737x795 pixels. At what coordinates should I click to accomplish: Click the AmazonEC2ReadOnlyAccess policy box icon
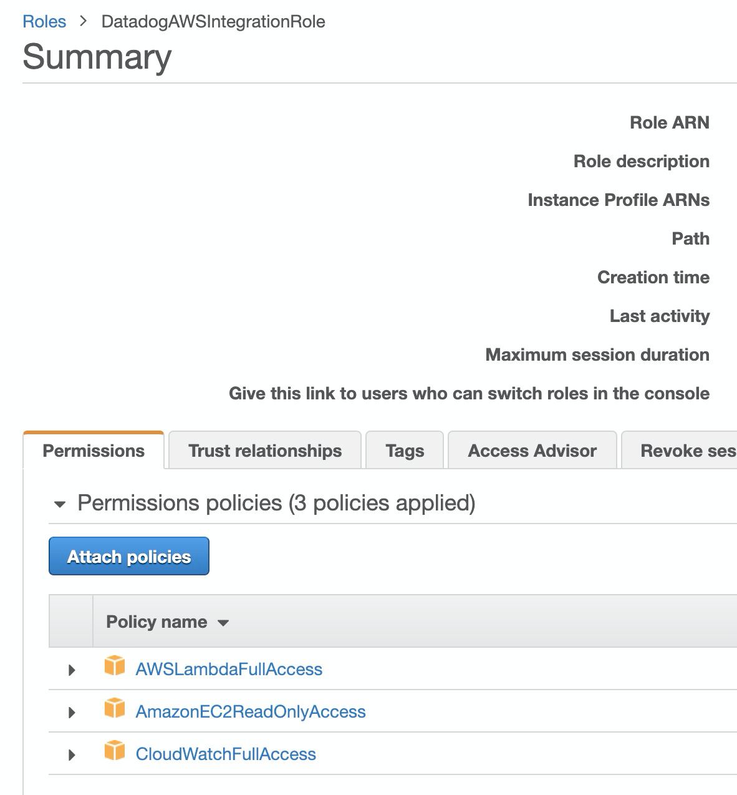[115, 708]
